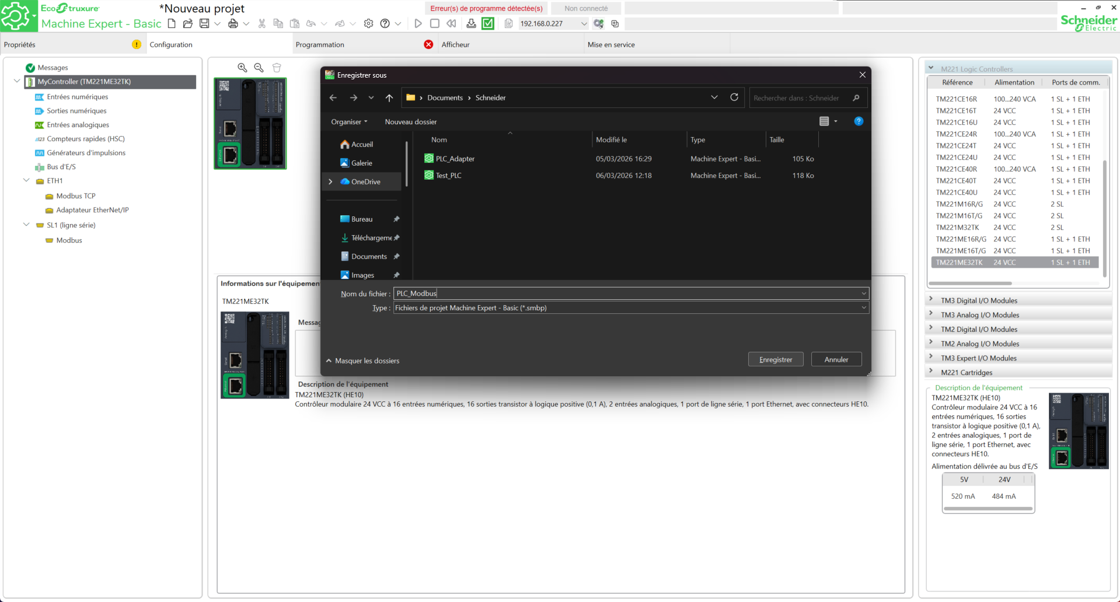Refresh the Schneider folder listing
The image size is (1120, 602).
point(734,97)
